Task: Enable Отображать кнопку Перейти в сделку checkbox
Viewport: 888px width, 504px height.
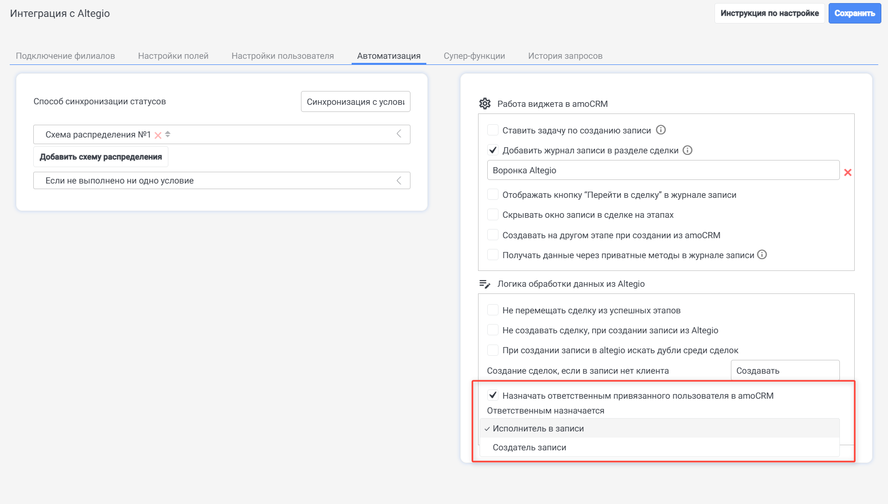Action: click(493, 194)
